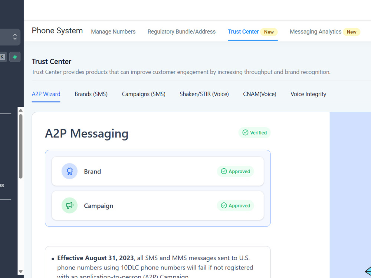
Task: Open the Campaign card row
Action: coord(158,205)
